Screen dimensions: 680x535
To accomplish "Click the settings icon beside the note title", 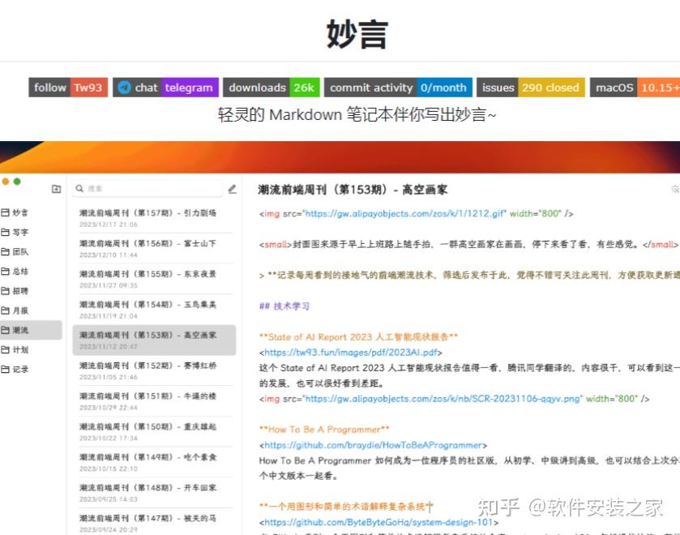I will pos(675,189).
